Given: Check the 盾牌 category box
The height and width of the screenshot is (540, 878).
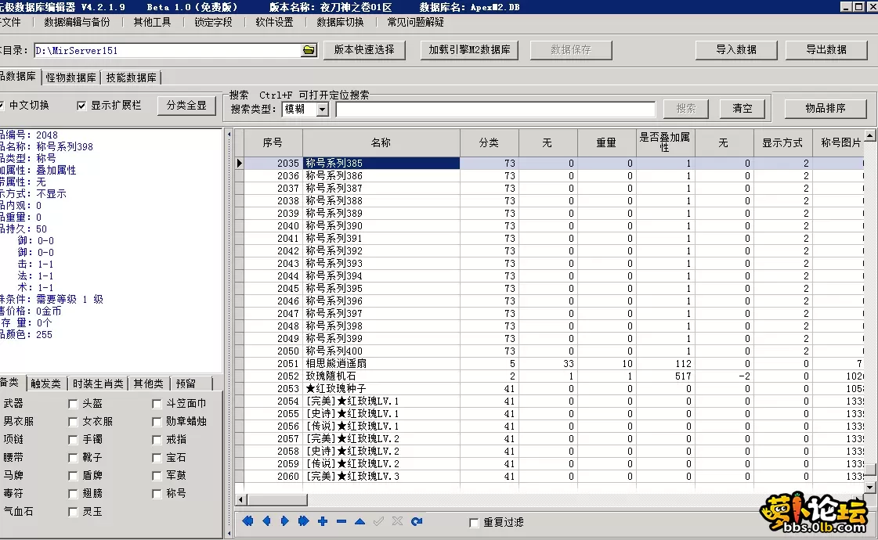Looking at the screenshot, I should [x=73, y=476].
